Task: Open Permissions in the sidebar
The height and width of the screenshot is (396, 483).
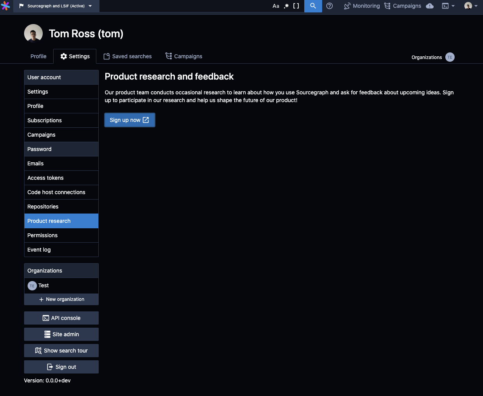Action: [x=61, y=235]
